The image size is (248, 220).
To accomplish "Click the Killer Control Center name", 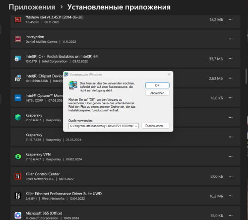I will (43, 174).
